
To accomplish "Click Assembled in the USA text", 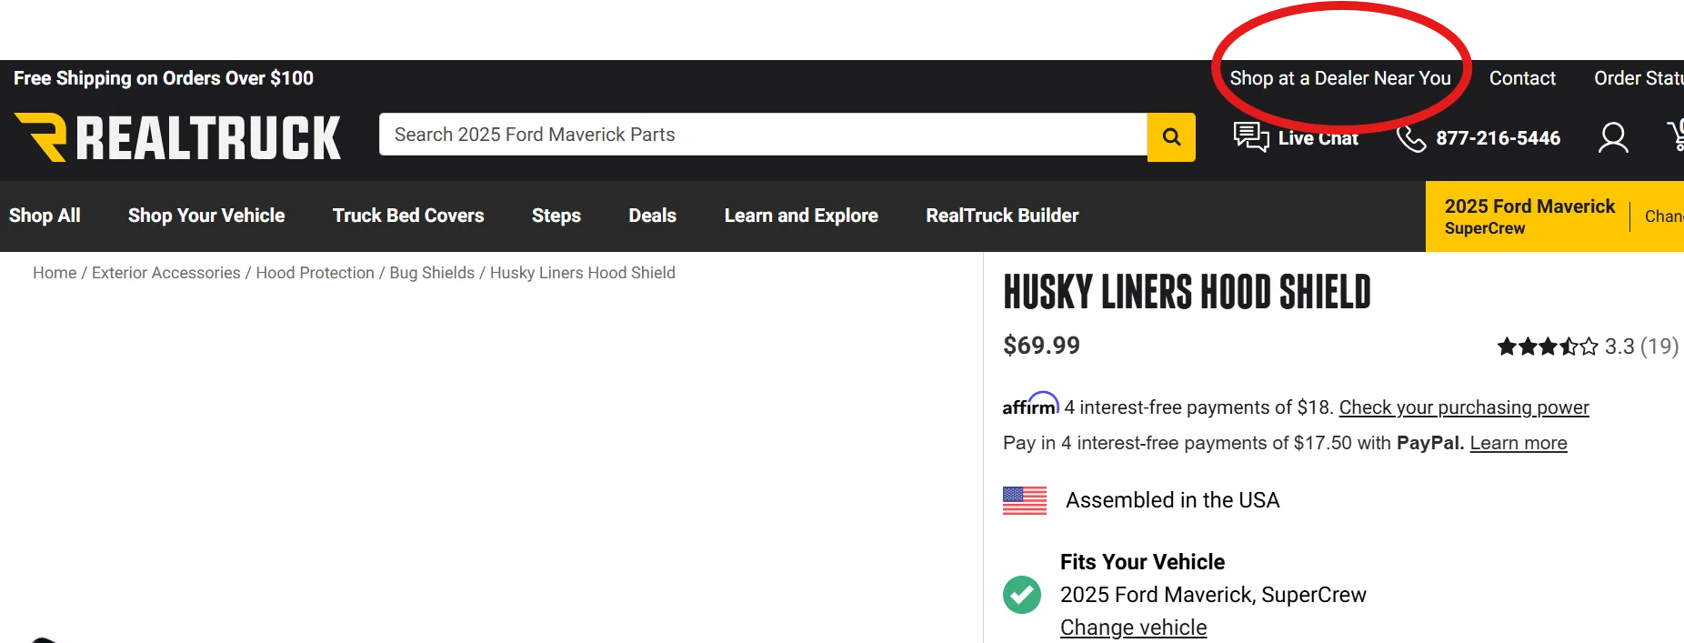I will pyautogui.click(x=1172, y=500).
